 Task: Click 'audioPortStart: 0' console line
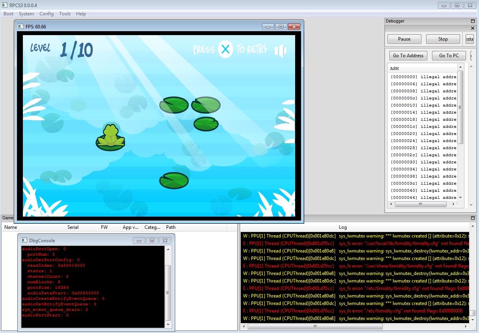45,315
